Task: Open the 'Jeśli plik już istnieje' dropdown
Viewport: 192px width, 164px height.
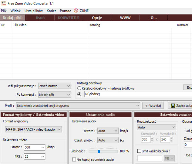Action: click(x=55, y=86)
